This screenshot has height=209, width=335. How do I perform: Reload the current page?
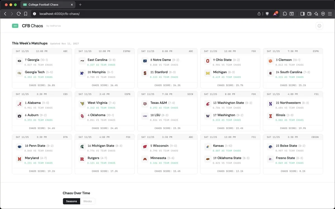pyautogui.click(x=18, y=13)
